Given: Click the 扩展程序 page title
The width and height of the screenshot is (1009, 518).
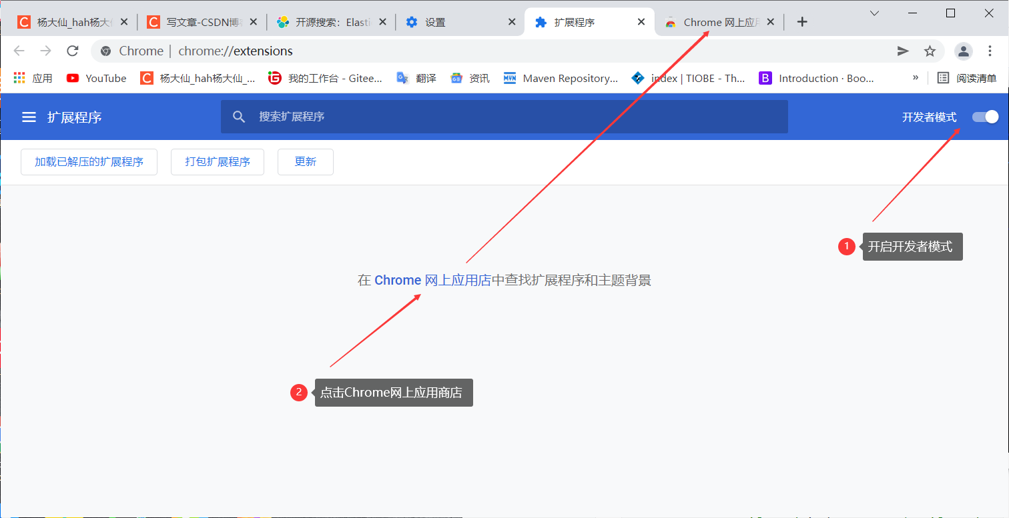Looking at the screenshot, I should 74,117.
